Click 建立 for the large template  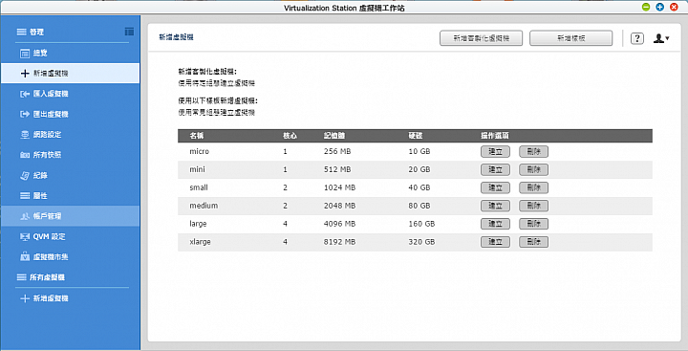coord(495,224)
